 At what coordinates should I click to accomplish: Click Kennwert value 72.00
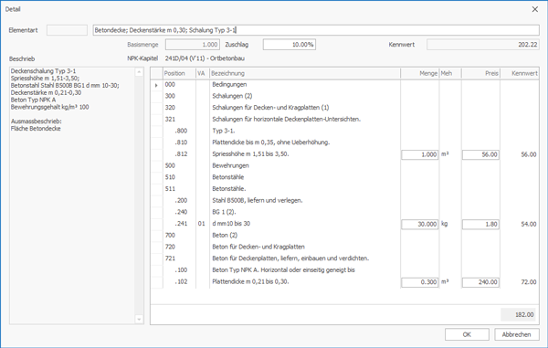tap(529, 282)
